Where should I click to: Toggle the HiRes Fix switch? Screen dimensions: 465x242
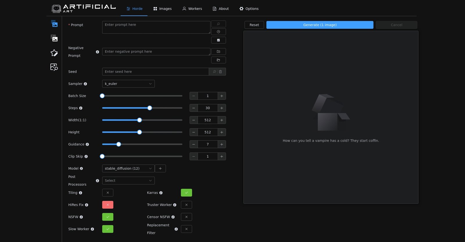coord(108,205)
